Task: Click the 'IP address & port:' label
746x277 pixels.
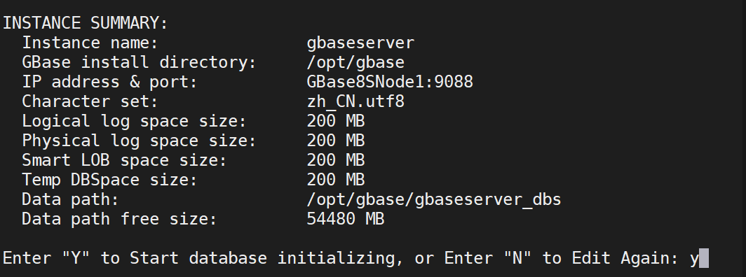Action: pos(109,82)
